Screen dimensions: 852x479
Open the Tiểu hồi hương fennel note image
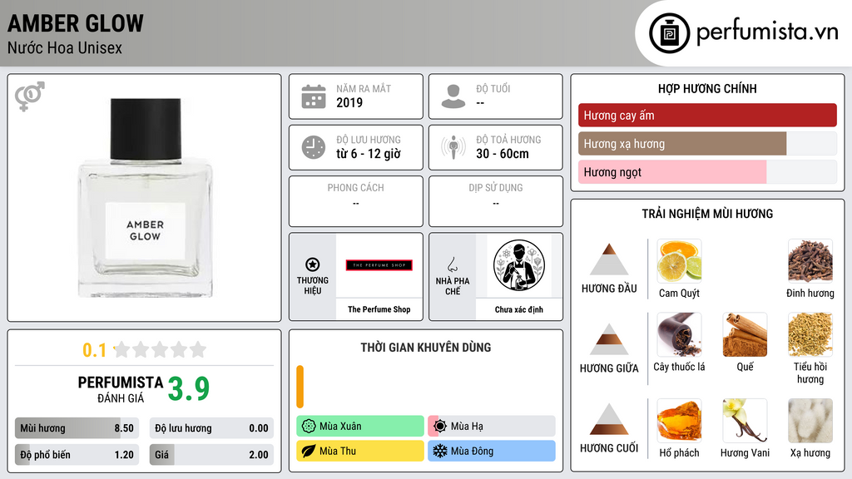[x=810, y=334]
